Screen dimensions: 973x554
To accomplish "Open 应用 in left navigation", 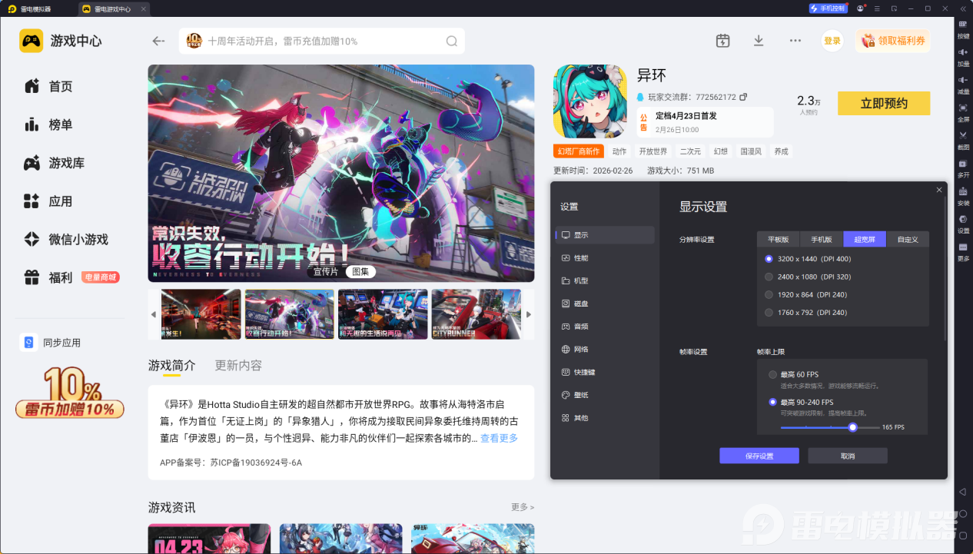I will pos(48,201).
